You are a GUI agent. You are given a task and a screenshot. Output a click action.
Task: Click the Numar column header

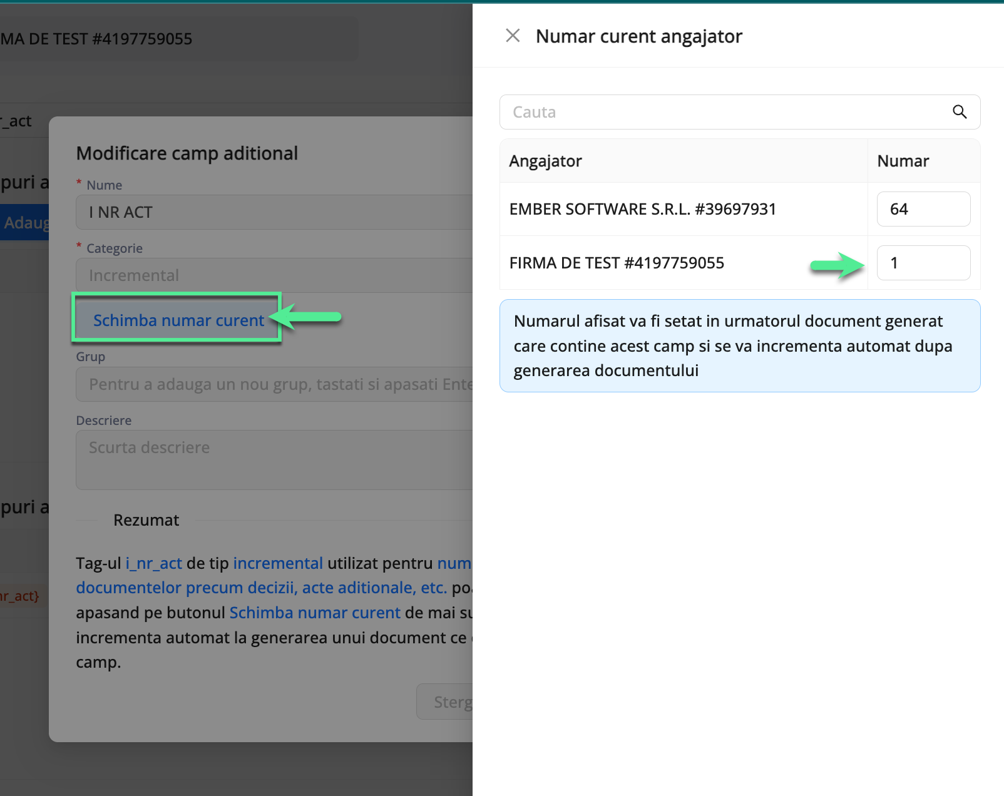[903, 161]
